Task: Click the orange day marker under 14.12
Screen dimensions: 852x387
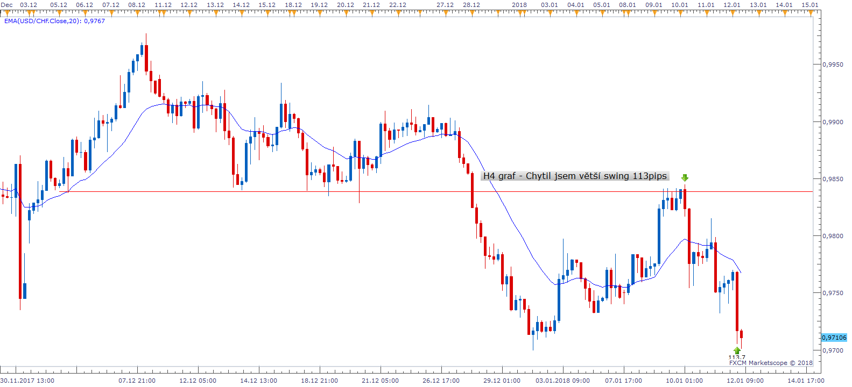Action: click(241, 12)
